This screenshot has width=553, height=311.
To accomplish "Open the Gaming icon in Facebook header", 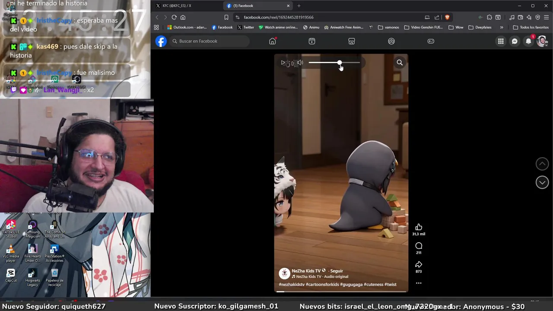I will 431,41.
